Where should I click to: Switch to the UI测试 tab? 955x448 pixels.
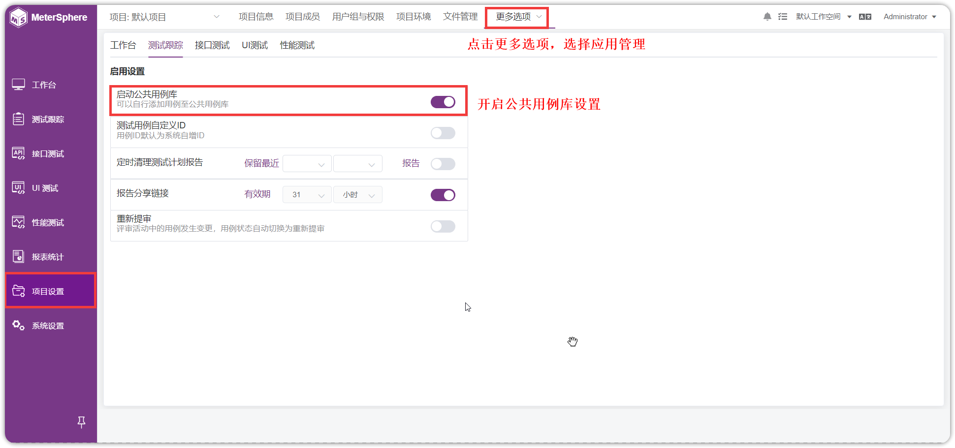pyautogui.click(x=255, y=45)
